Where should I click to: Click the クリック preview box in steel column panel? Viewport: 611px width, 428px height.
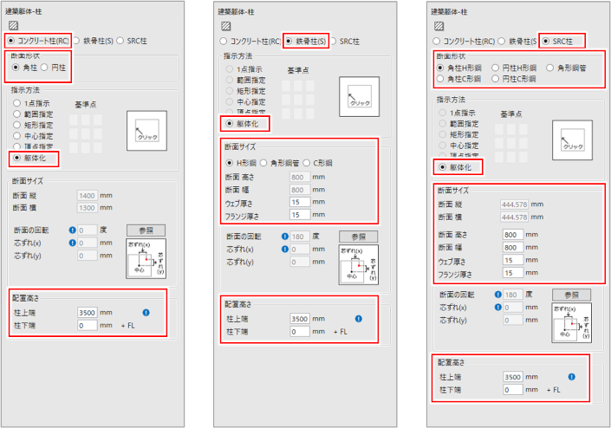(360, 96)
